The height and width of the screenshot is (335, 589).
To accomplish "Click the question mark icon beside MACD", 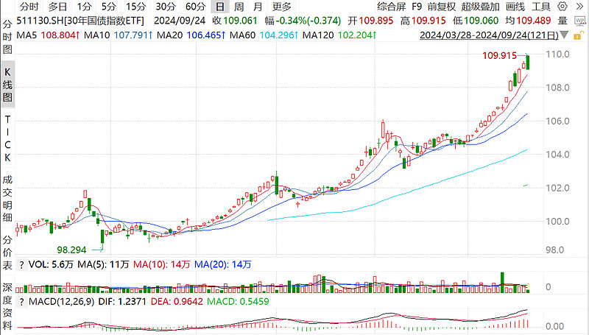I will tap(21, 302).
